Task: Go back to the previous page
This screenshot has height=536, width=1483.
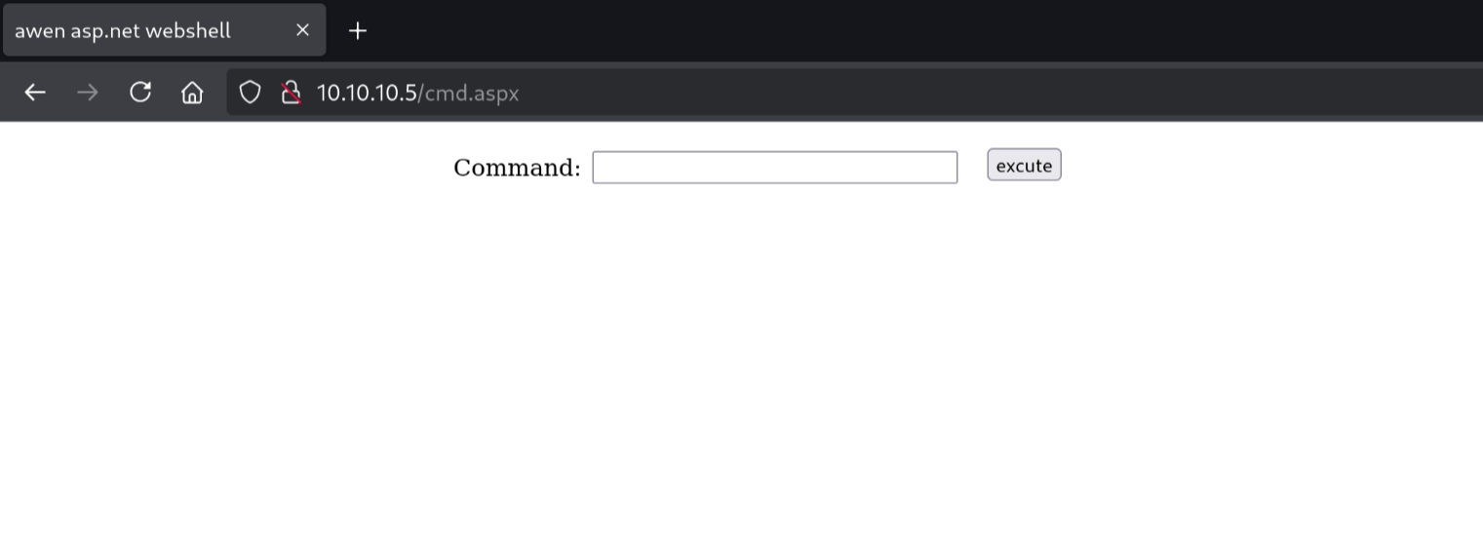Action: (35, 93)
